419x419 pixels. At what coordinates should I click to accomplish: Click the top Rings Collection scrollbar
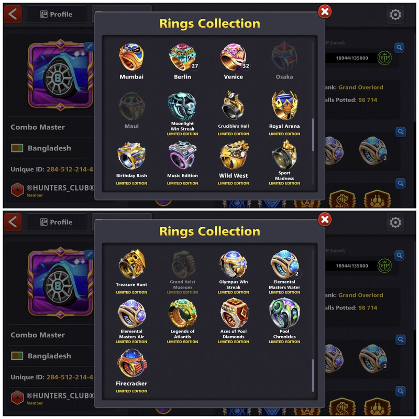pyautogui.click(x=313, y=135)
